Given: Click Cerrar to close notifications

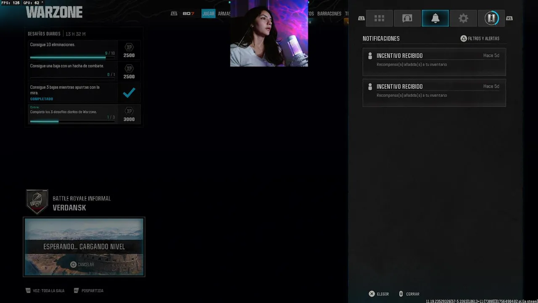Looking at the screenshot, I should coord(409,294).
